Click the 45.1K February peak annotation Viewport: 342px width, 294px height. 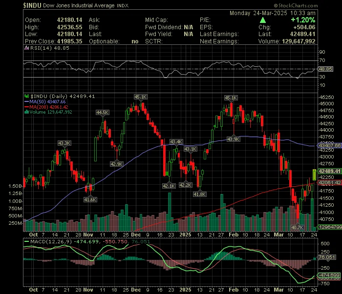[x=231, y=98]
